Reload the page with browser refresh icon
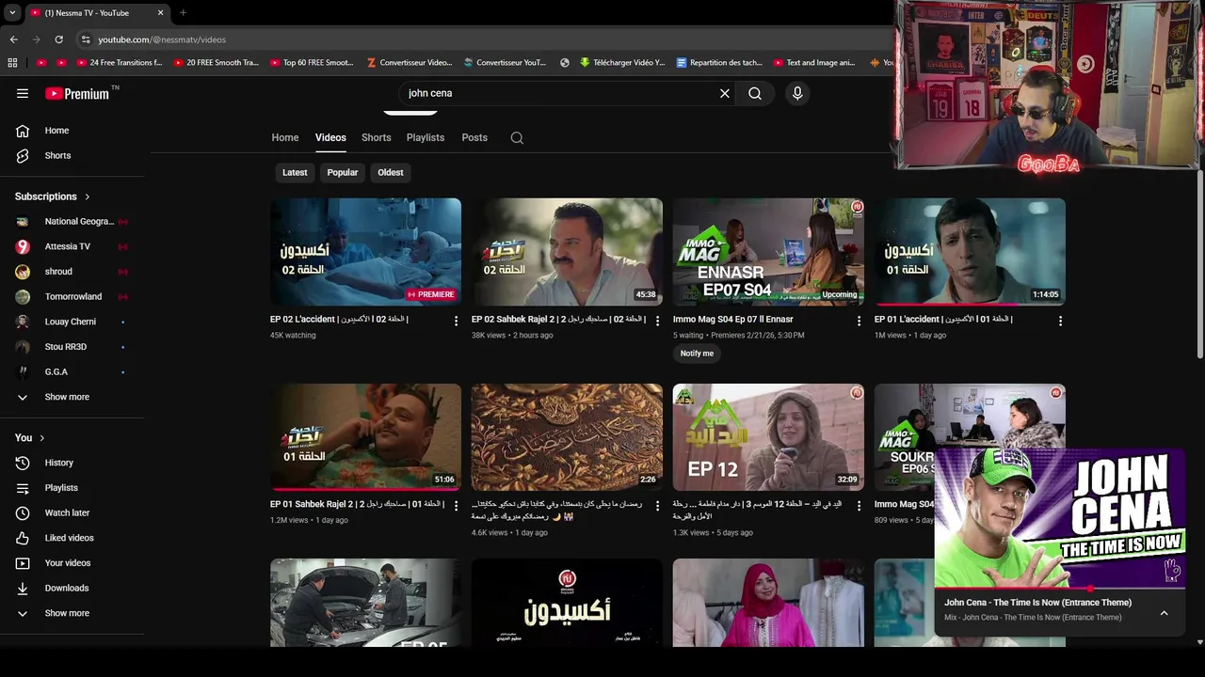 pyautogui.click(x=58, y=39)
